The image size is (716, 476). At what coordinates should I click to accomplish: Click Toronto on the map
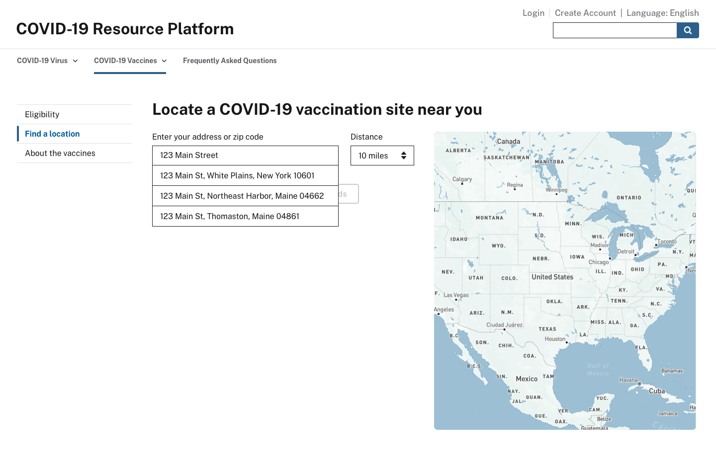point(667,241)
